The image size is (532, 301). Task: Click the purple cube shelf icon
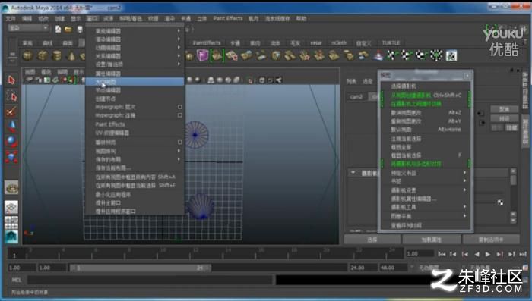click(x=203, y=55)
